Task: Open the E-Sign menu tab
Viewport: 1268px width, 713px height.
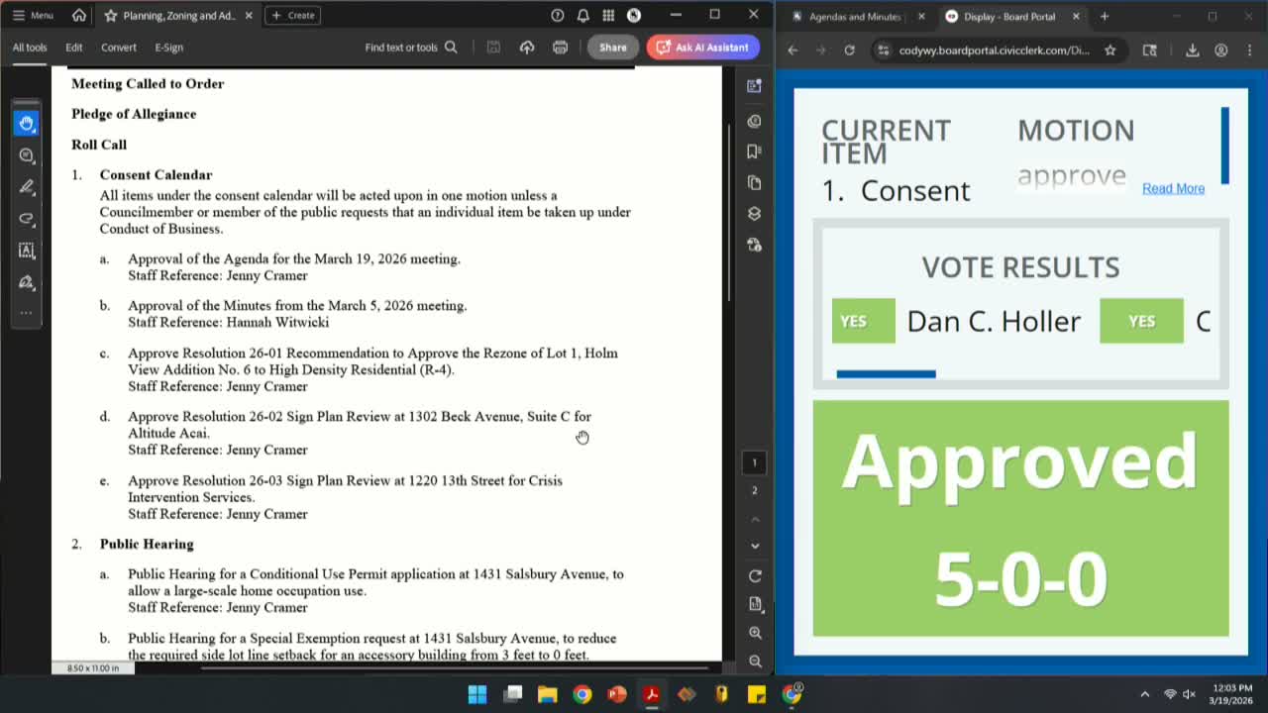Action: tap(168, 48)
